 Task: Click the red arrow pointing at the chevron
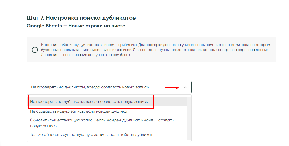(x=172, y=88)
